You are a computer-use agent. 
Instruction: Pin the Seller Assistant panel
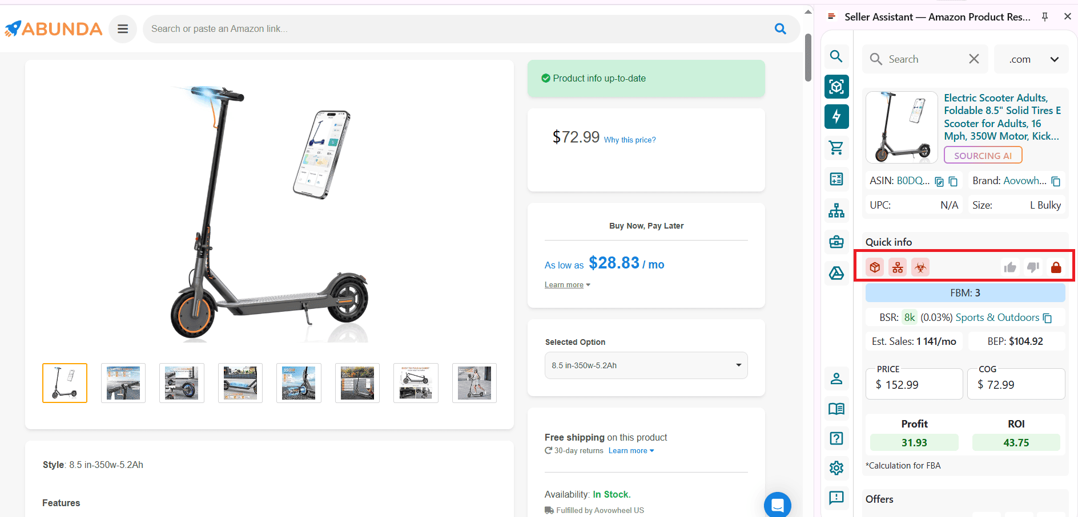[x=1045, y=17]
